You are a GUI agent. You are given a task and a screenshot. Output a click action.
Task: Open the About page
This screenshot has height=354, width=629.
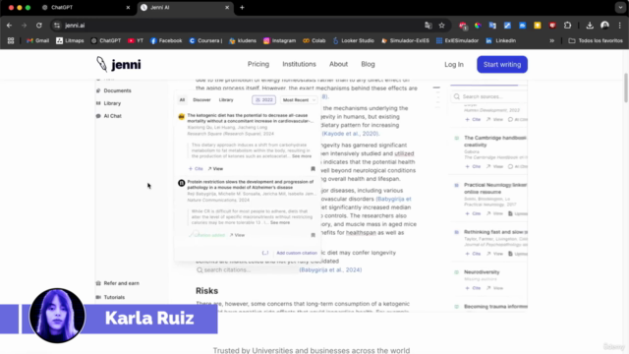pyautogui.click(x=338, y=64)
